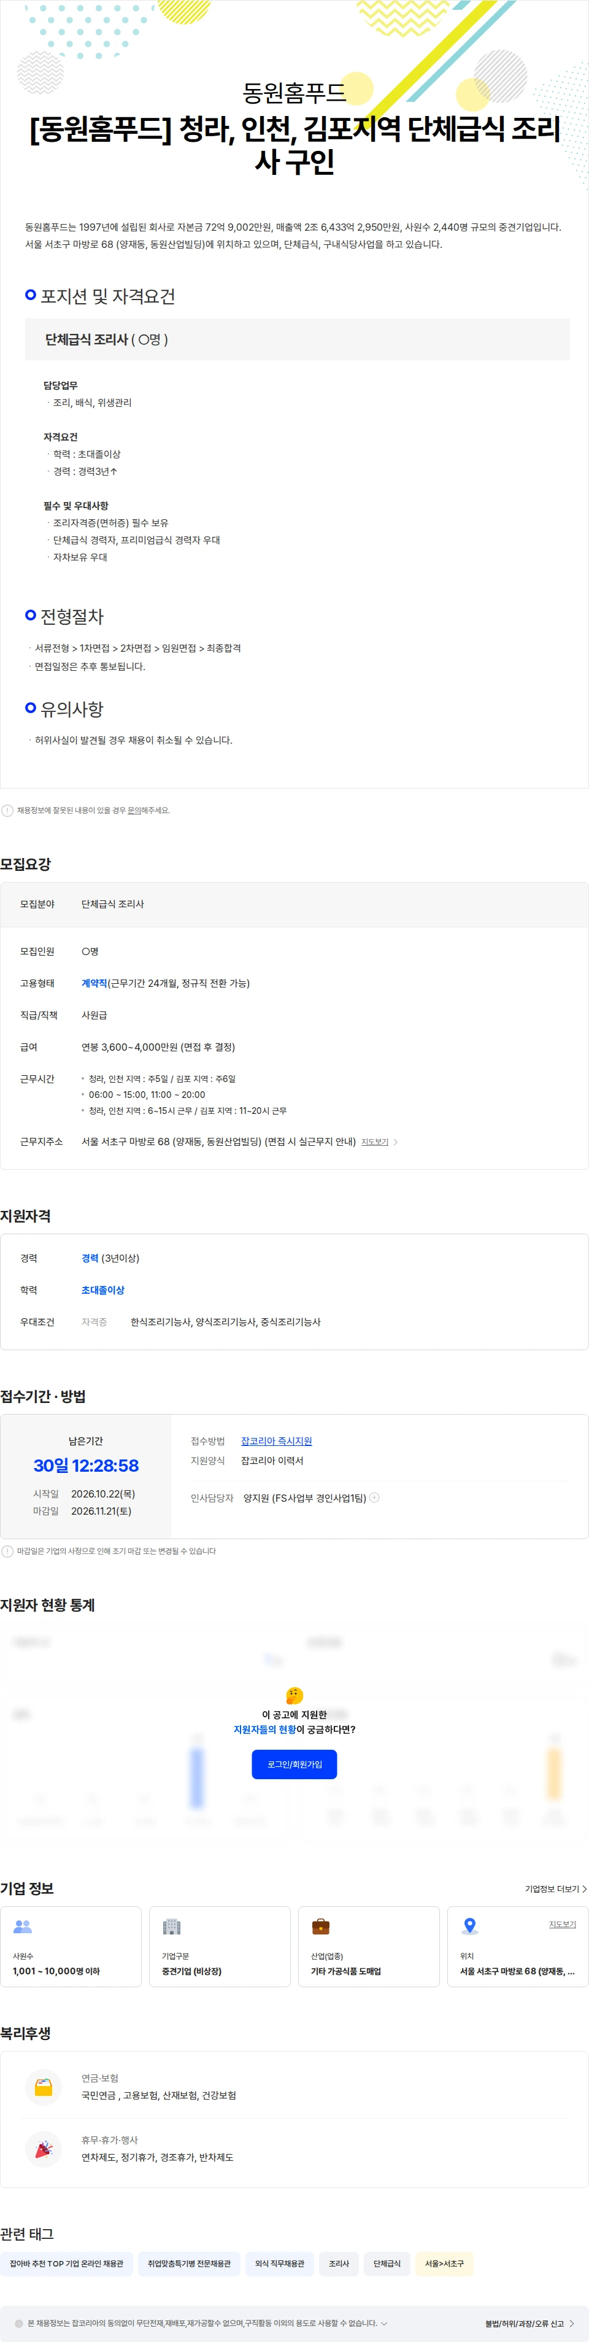The width and height of the screenshot is (589, 2342).
Task: Click the info icon left of copyright notice
Action: (x=19, y=2323)
